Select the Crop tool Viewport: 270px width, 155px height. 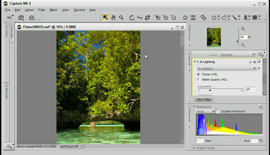click(148, 17)
